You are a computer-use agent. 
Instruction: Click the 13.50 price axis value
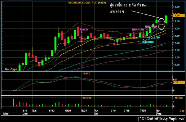tap(176, 21)
